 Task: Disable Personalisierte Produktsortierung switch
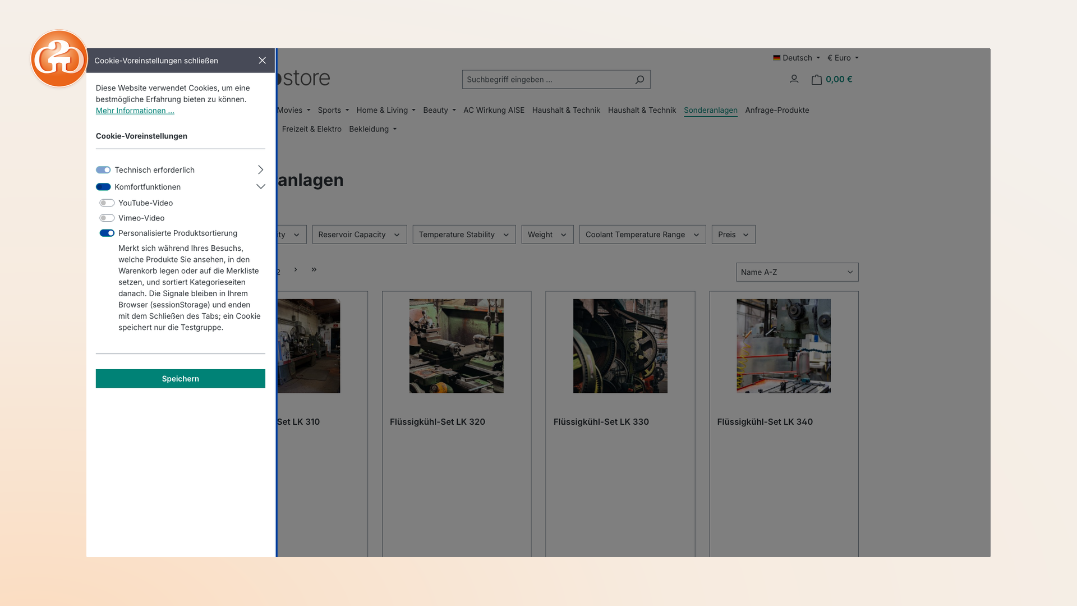click(x=107, y=233)
